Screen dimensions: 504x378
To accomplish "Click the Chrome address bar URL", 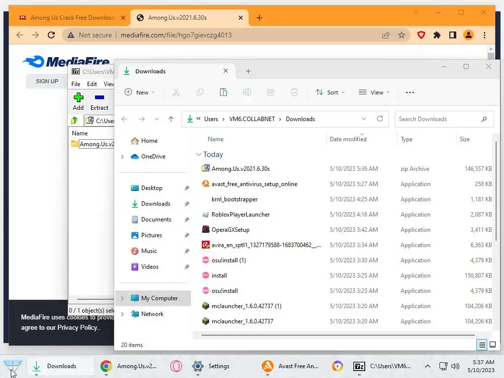I will (x=176, y=35).
